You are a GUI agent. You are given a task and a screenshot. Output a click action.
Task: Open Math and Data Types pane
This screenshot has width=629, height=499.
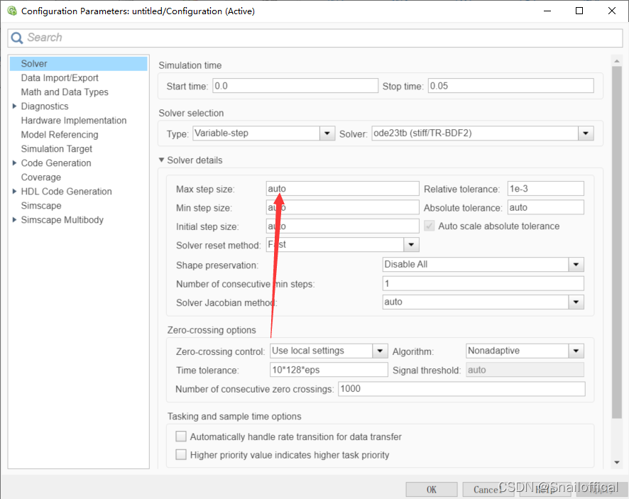(65, 92)
